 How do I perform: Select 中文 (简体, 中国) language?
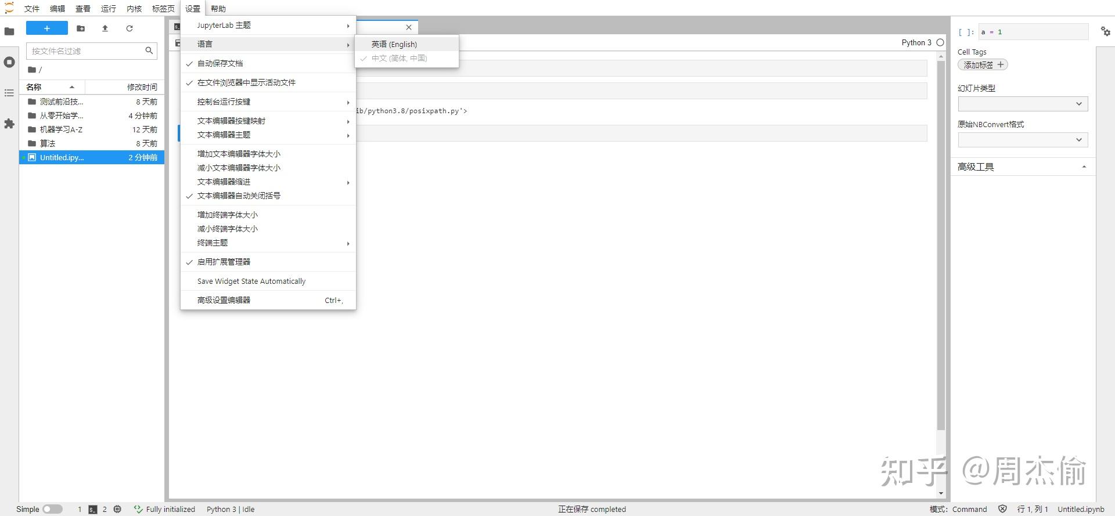pos(407,58)
